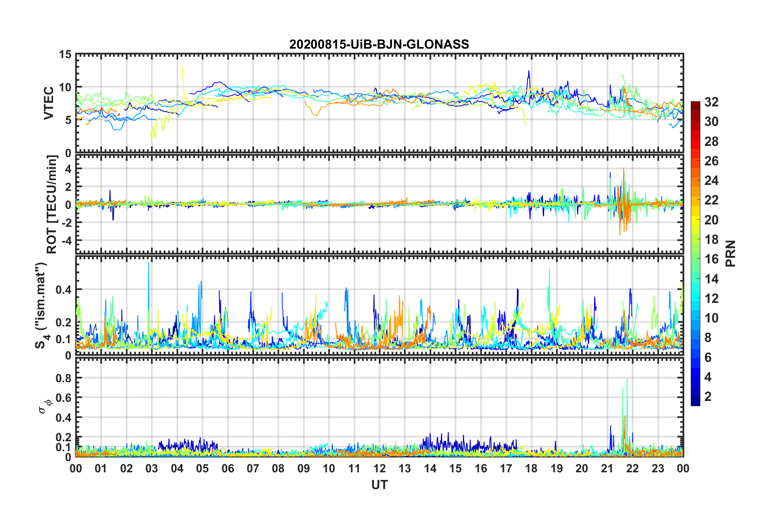
Task: Click the PRN colorbar label
Action: [x=731, y=253]
